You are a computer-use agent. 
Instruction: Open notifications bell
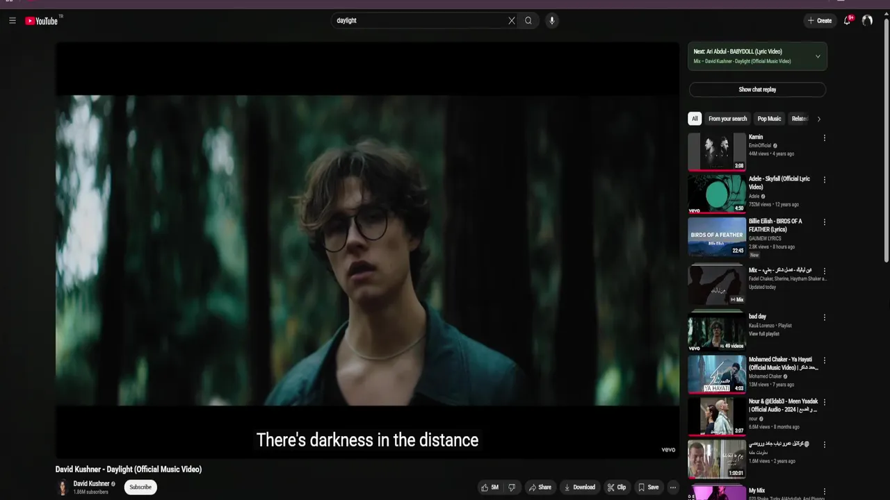click(847, 21)
